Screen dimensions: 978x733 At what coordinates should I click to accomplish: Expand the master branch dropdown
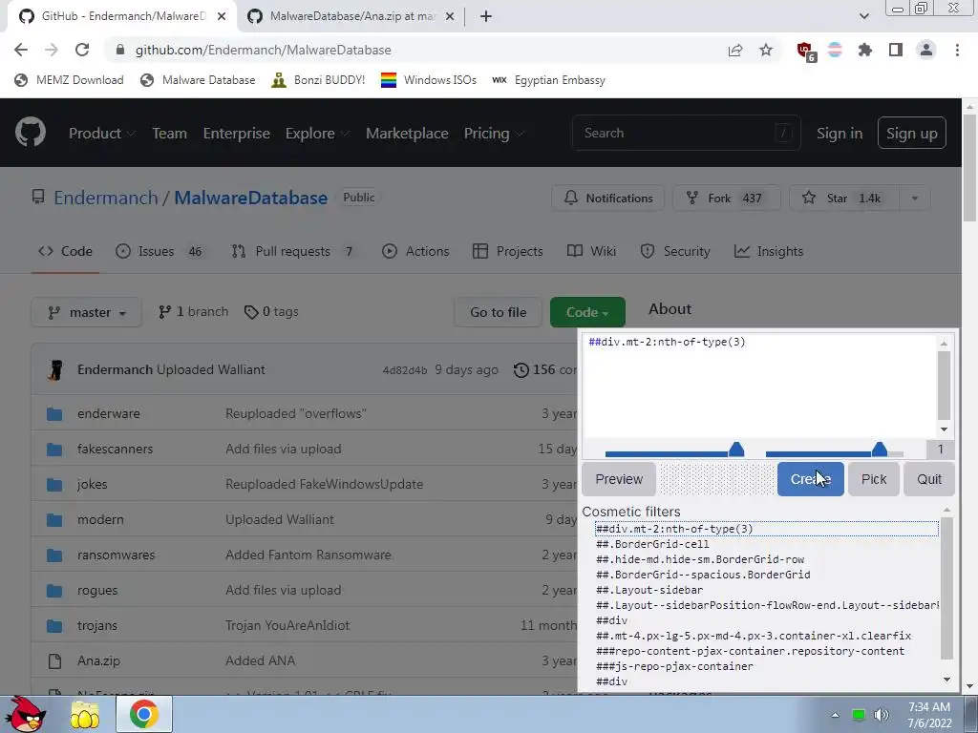coord(87,312)
